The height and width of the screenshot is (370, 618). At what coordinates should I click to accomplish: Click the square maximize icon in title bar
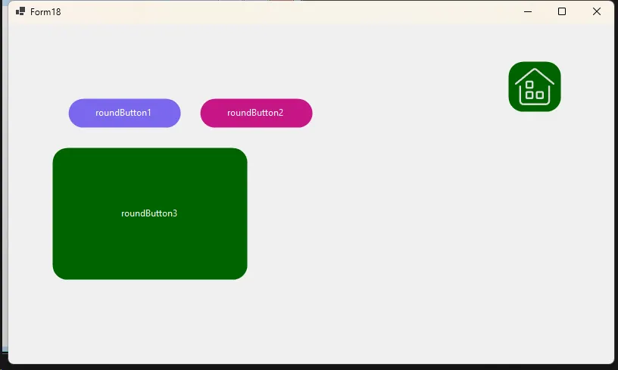click(562, 11)
